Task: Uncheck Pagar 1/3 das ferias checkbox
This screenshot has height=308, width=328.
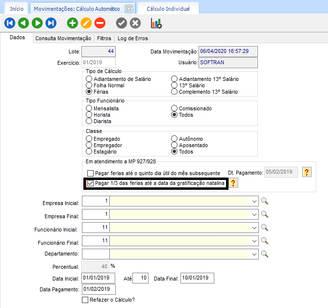Action: 90,183
